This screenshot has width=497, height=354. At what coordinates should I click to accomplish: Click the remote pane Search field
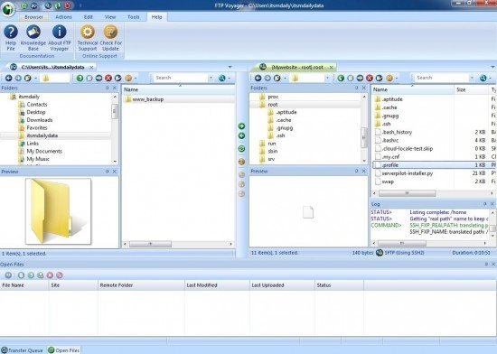click(442, 78)
